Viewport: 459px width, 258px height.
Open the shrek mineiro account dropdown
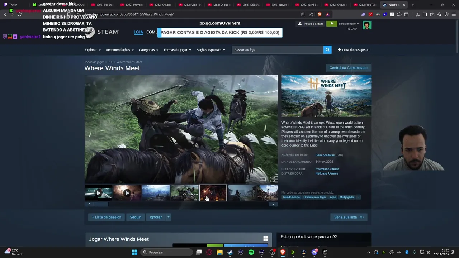349,24
